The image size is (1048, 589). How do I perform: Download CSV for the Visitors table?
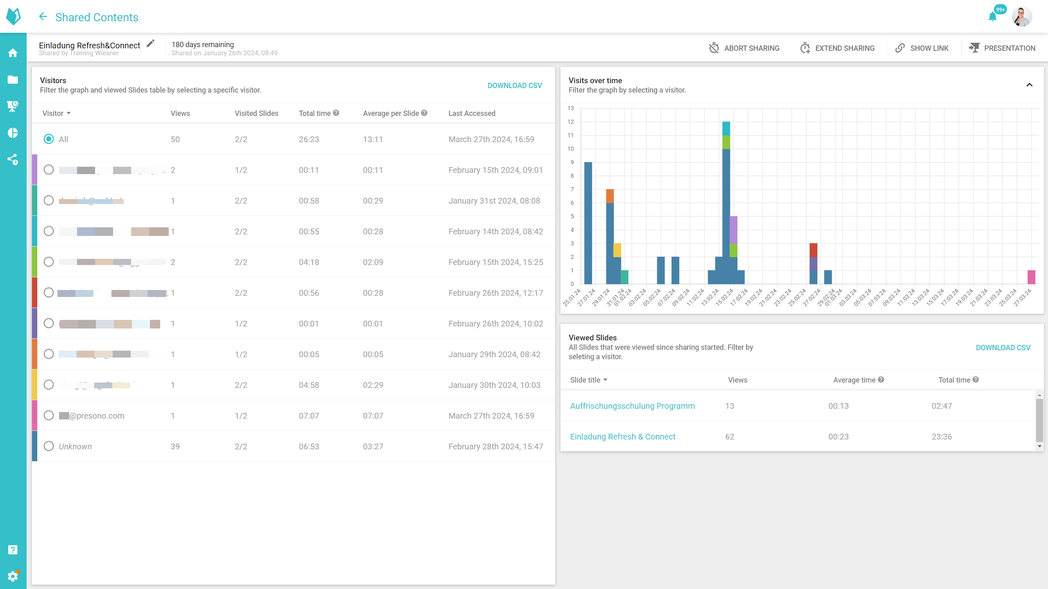(x=515, y=85)
